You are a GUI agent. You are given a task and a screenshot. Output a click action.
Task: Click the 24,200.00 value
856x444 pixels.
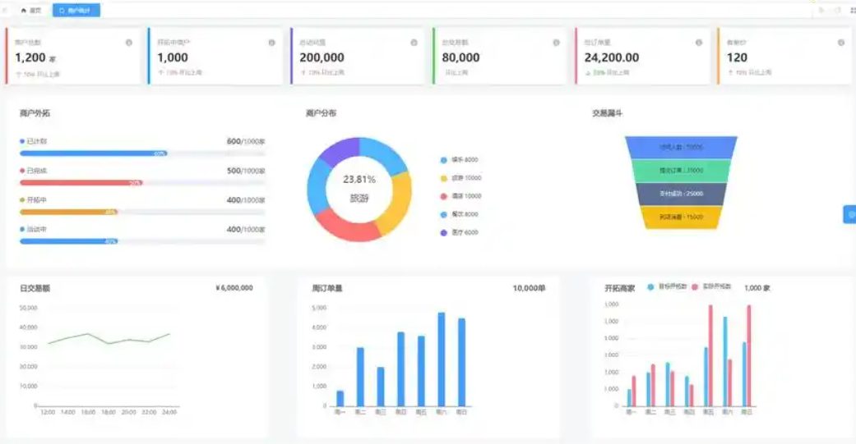point(612,57)
